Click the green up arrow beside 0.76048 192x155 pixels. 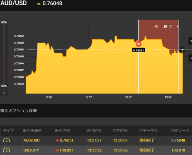pyautogui.click(x=39, y=4)
